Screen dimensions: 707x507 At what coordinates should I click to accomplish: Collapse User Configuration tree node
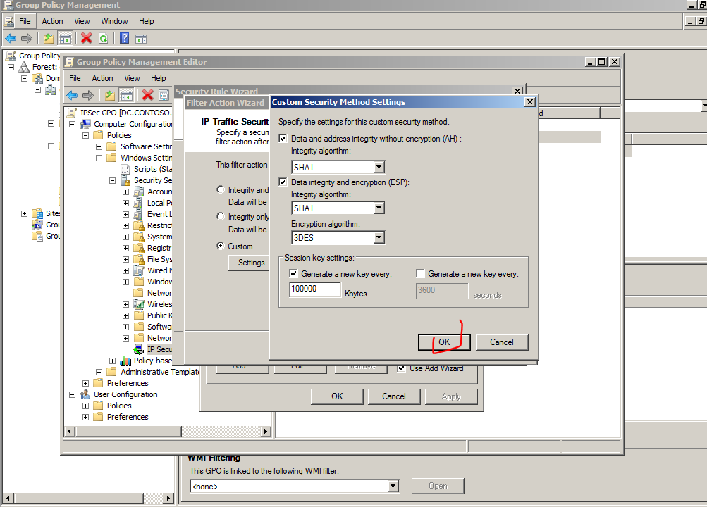click(72, 394)
